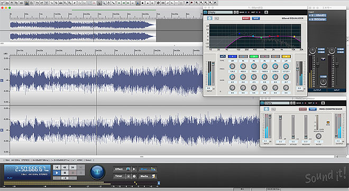Image resolution: width=349 pixels, height=191 pixels.
Task: Click the MODIFY button in the 6Band Equalizer
Action: point(246,18)
